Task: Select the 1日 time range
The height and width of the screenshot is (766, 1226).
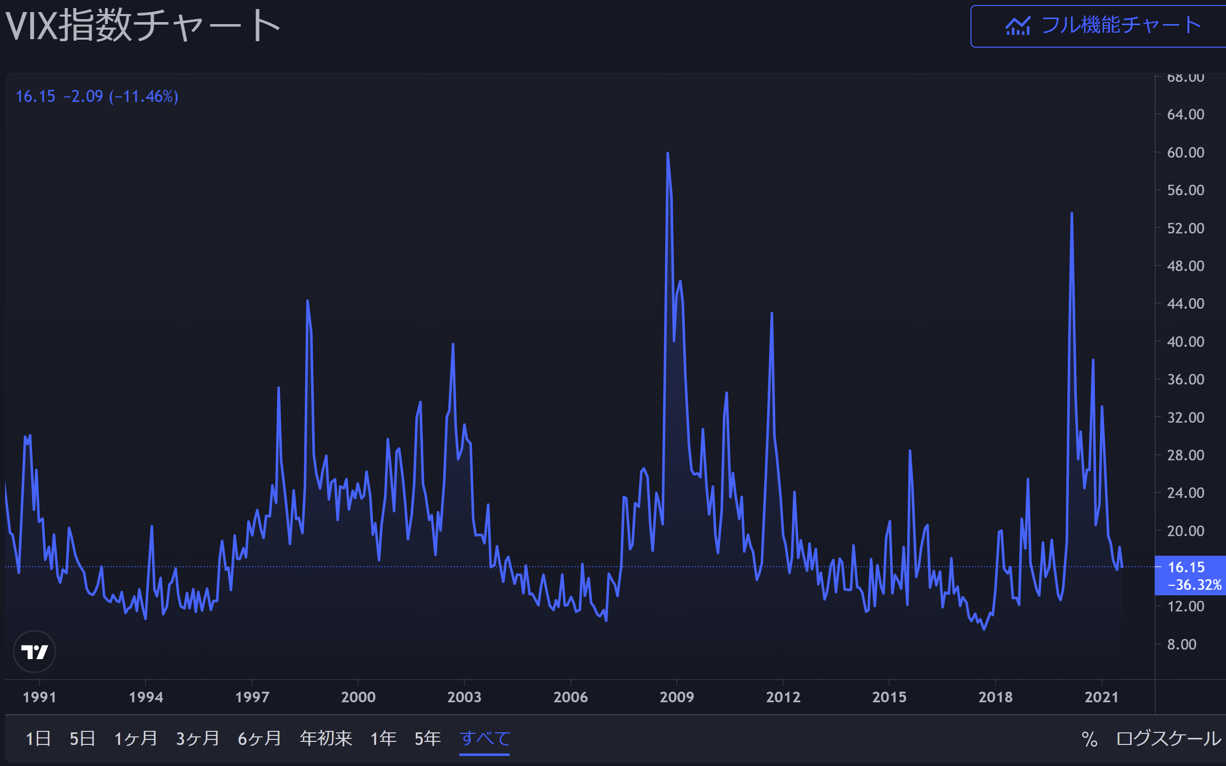Action: pyautogui.click(x=38, y=739)
